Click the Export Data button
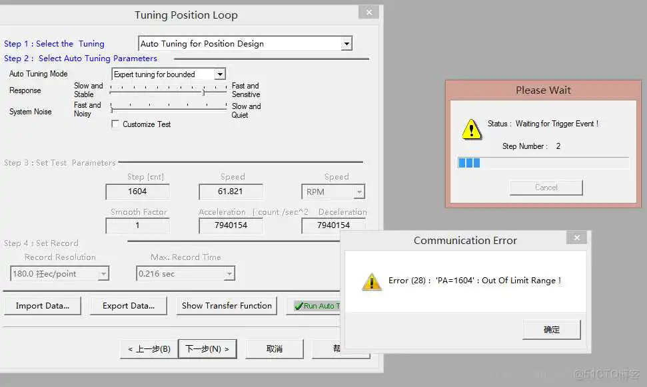This screenshot has width=647, height=387. click(127, 306)
